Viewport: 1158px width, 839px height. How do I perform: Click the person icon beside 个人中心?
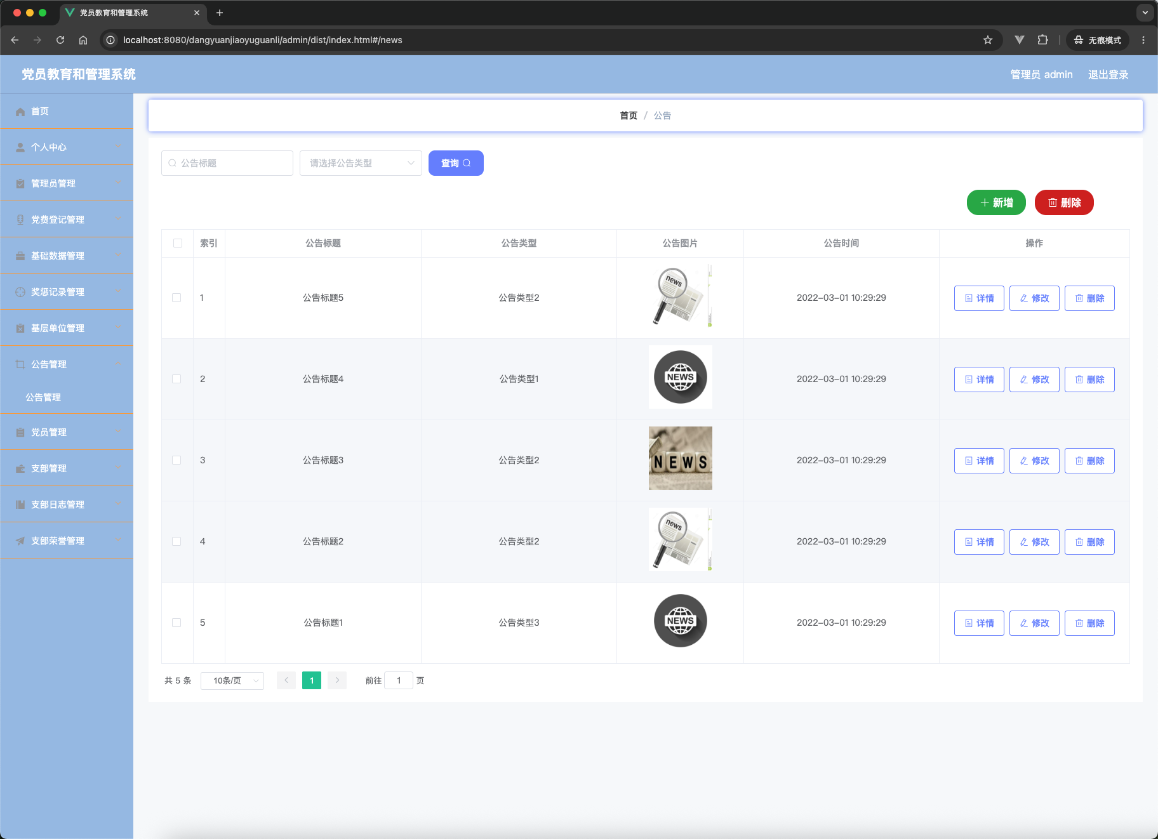click(20, 147)
